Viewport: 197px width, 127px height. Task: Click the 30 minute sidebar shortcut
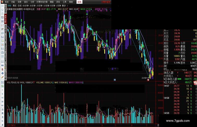2,102
